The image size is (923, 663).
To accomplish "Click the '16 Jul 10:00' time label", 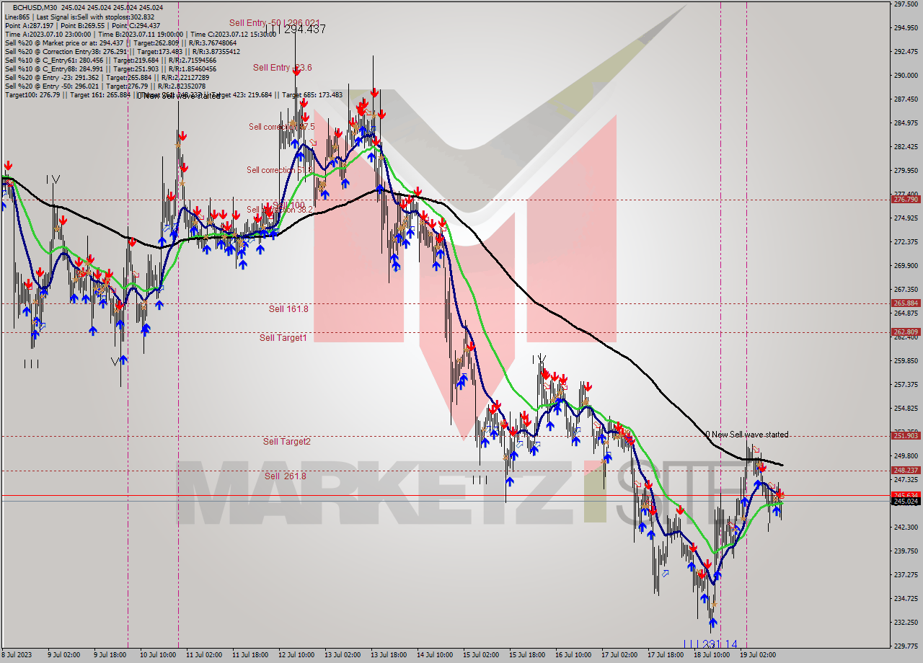I will tap(573, 655).
